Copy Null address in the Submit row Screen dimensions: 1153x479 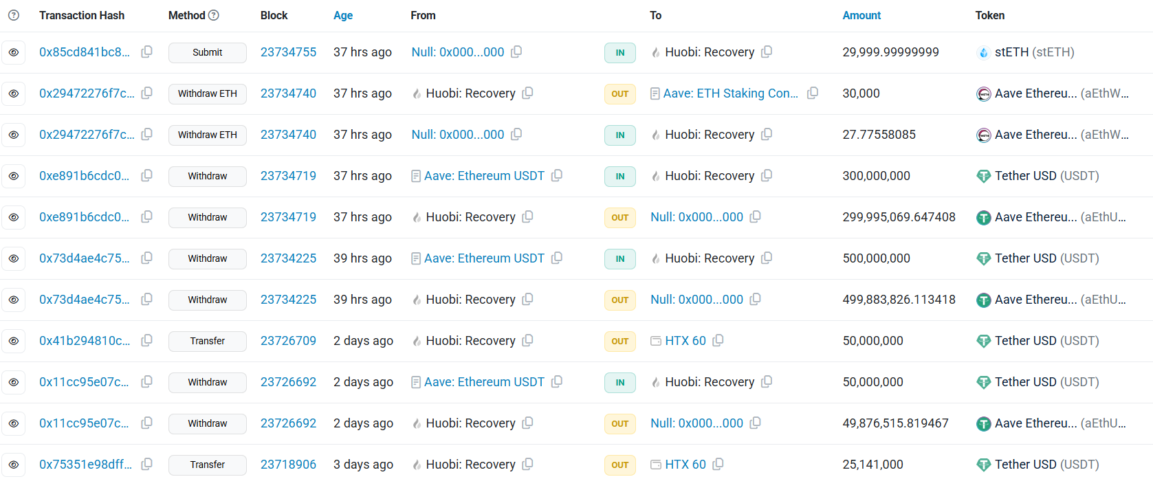(516, 52)
